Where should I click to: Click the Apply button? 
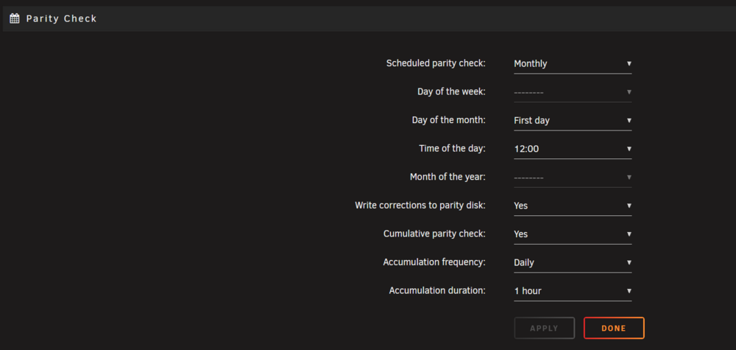click(x=545, y=328)
